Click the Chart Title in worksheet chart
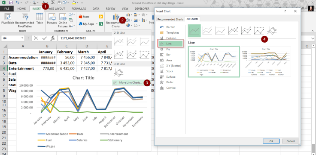Image resolution: width=316 pixels, height=155 pixels. [83, 78]
